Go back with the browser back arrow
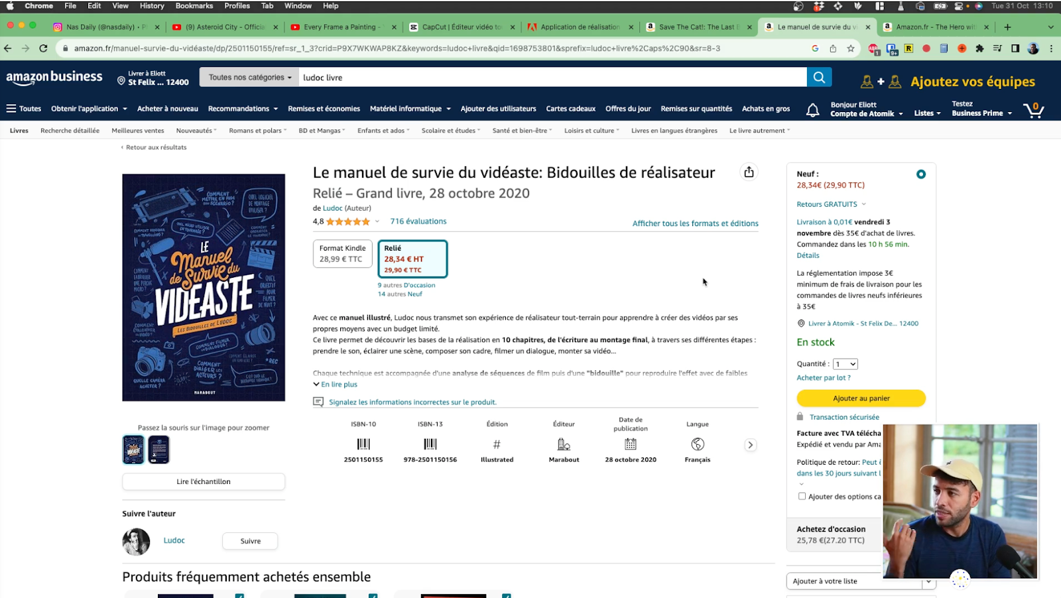 [8, 48]
